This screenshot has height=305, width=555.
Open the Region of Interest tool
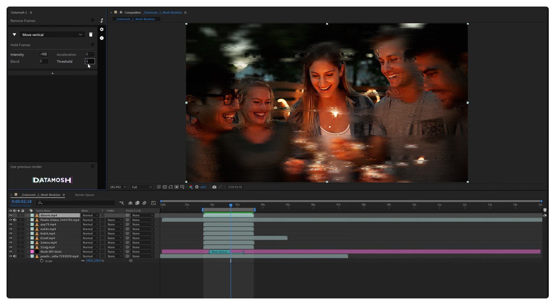point(177,187)
